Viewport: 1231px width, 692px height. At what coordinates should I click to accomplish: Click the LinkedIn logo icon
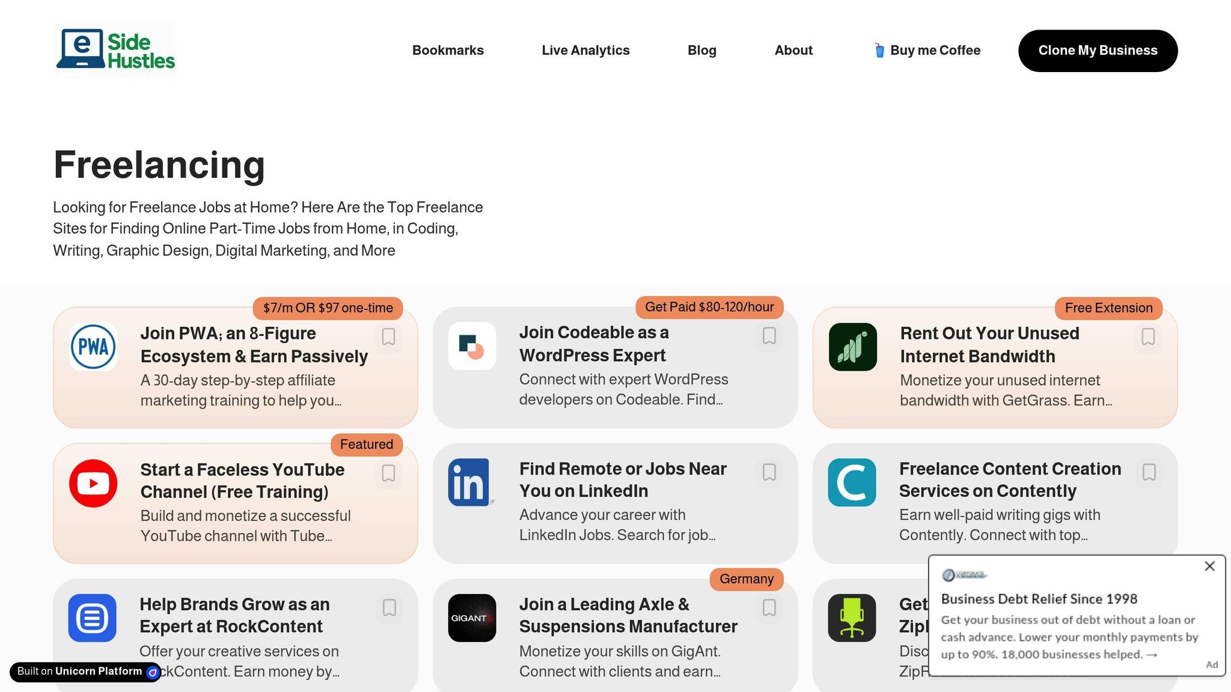point(469,482)
